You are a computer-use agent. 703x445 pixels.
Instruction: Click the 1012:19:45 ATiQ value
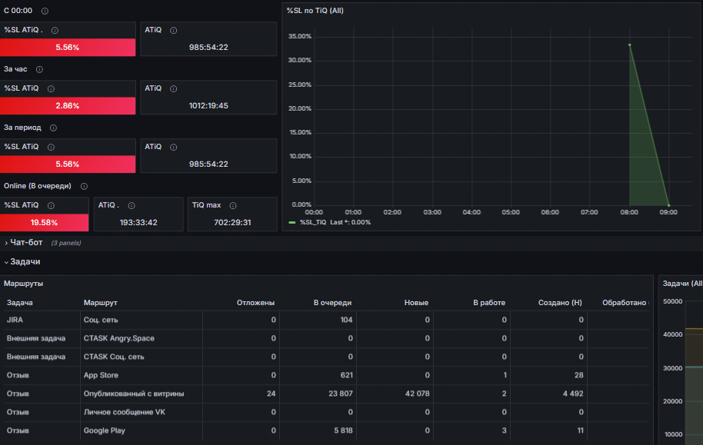208,106
